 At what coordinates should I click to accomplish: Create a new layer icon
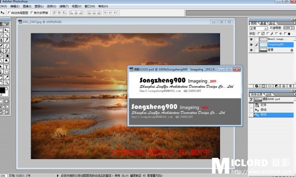284,86
